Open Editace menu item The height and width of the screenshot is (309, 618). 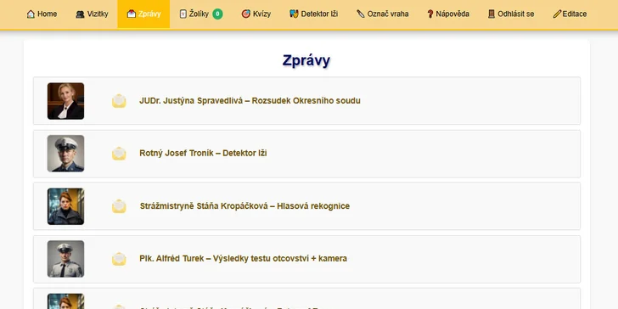click(x=570, y=14)
